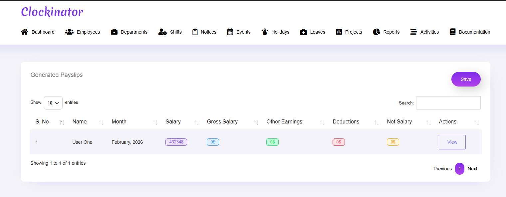Click the Showing 1 to 1 of 1 entries text
The width and height of the screenshot is (506, 197).
click(x=58, y=163)
